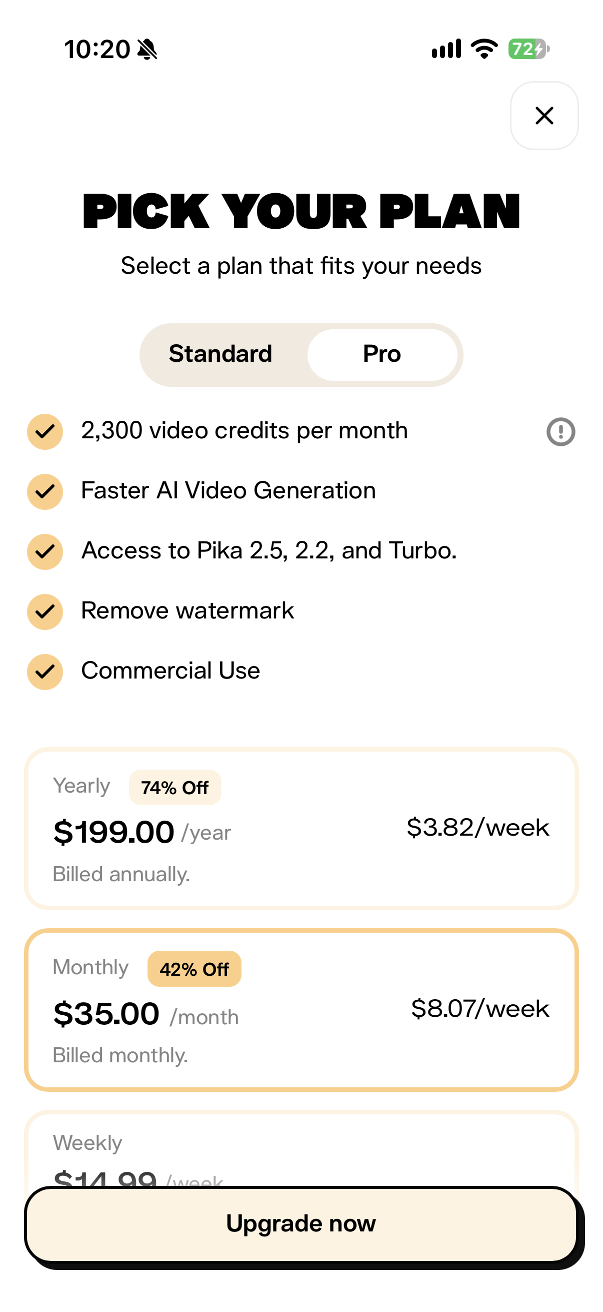Open the video credits info icon
The height and width of the screenshot is (1312, 603).
(x=560, y=431)
